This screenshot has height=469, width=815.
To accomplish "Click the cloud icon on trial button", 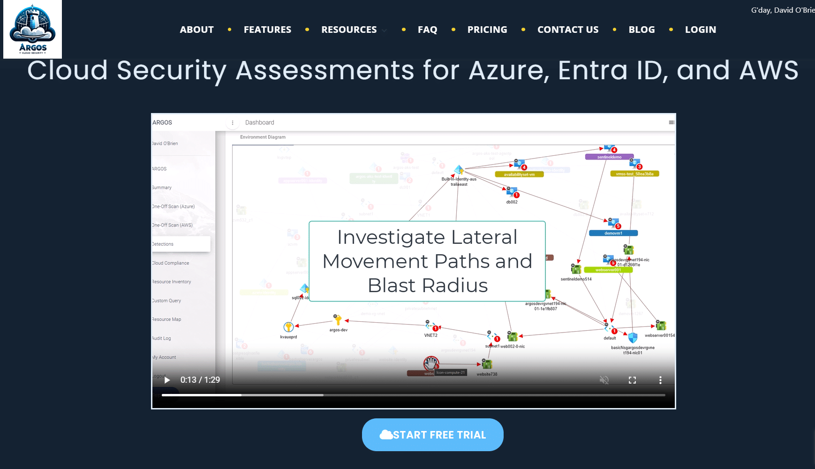I will tap(386, 435).
